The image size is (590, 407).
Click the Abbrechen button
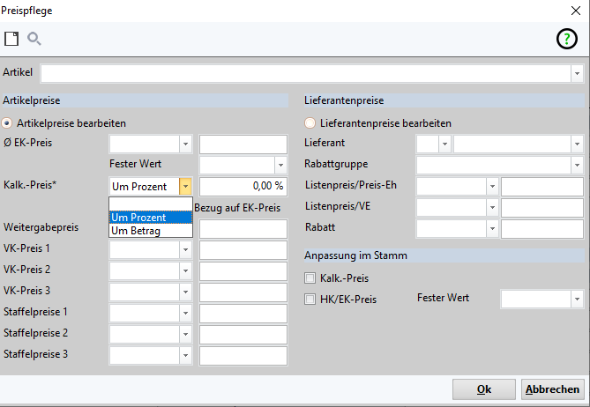click(553, 389)
